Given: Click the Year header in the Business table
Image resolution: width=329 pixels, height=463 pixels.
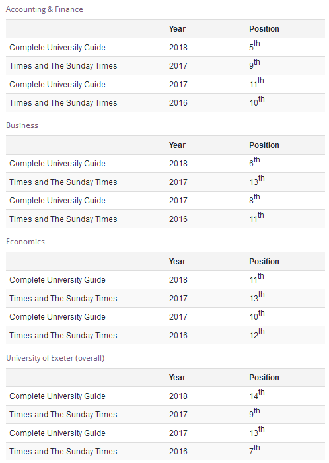Looking at the screenshot, I should (177, 145).
